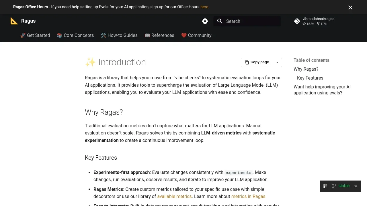The height and width of the screenshot is (206, 367).
Task: Click the 'Key Features' subsection heading
Action: click(x=101, y=158)
